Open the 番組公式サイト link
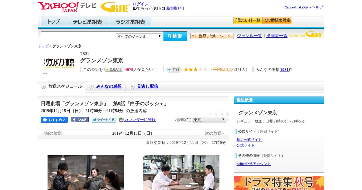Screen dimensions: 362x190 coord(249,140)
